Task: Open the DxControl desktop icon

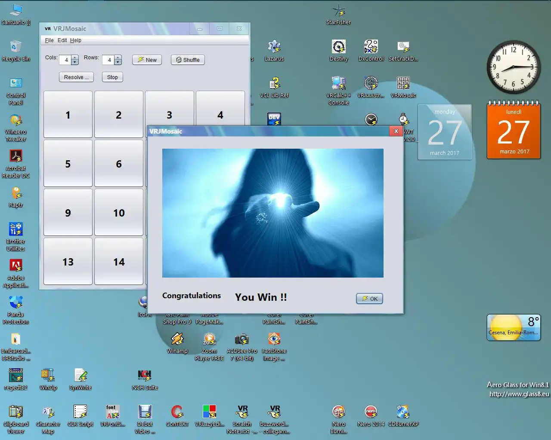Action: tap(371, 51)
